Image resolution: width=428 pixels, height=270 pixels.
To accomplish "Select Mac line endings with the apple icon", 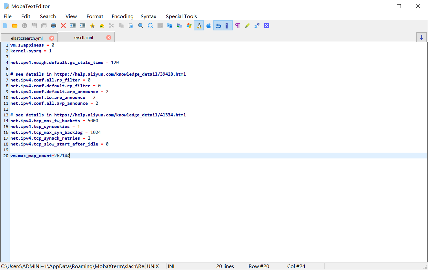I will pos(209,26).
